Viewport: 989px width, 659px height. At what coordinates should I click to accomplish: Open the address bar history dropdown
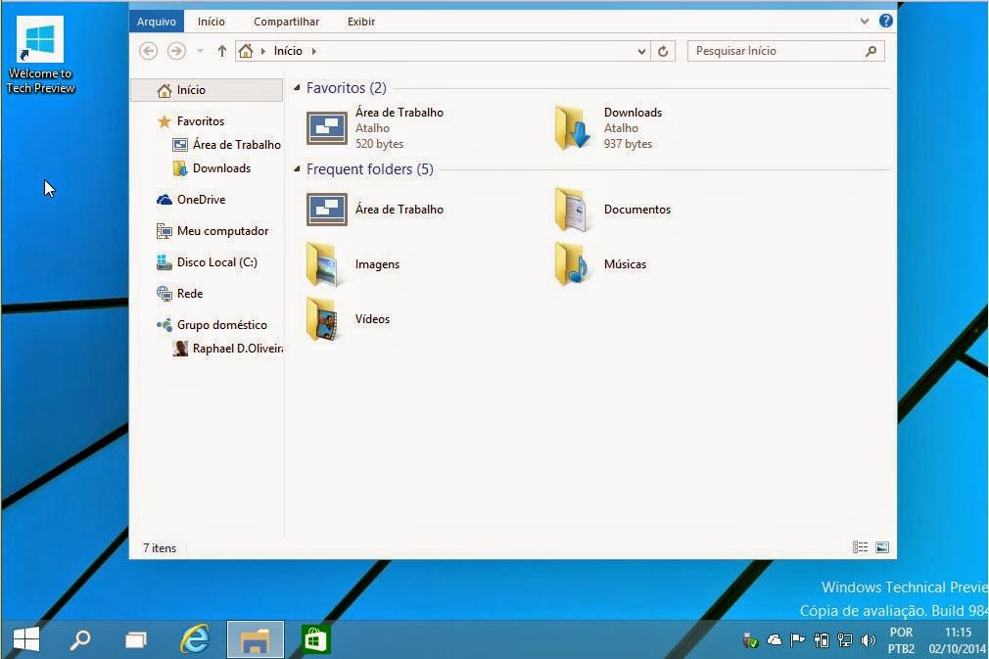(641, 51)
